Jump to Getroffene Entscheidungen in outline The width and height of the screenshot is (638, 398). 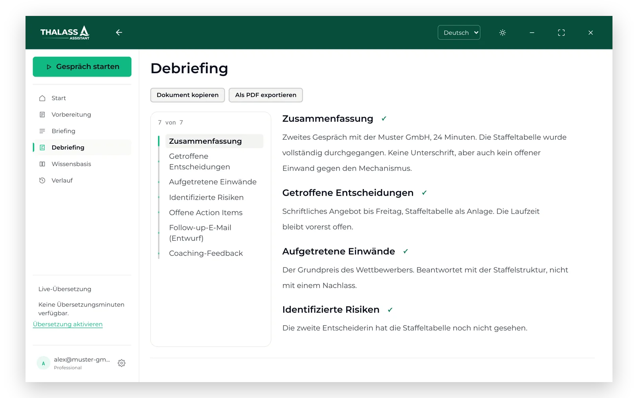click(214, 162)
